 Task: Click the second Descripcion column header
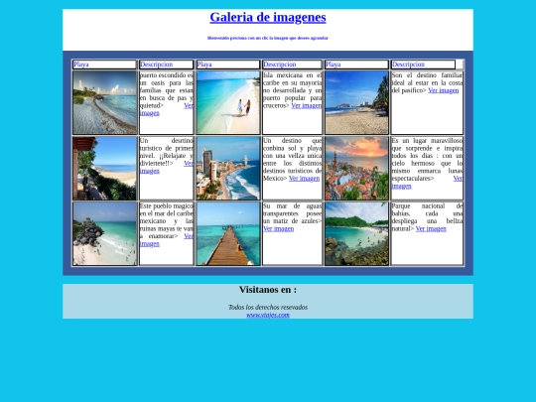pos(292,65)
